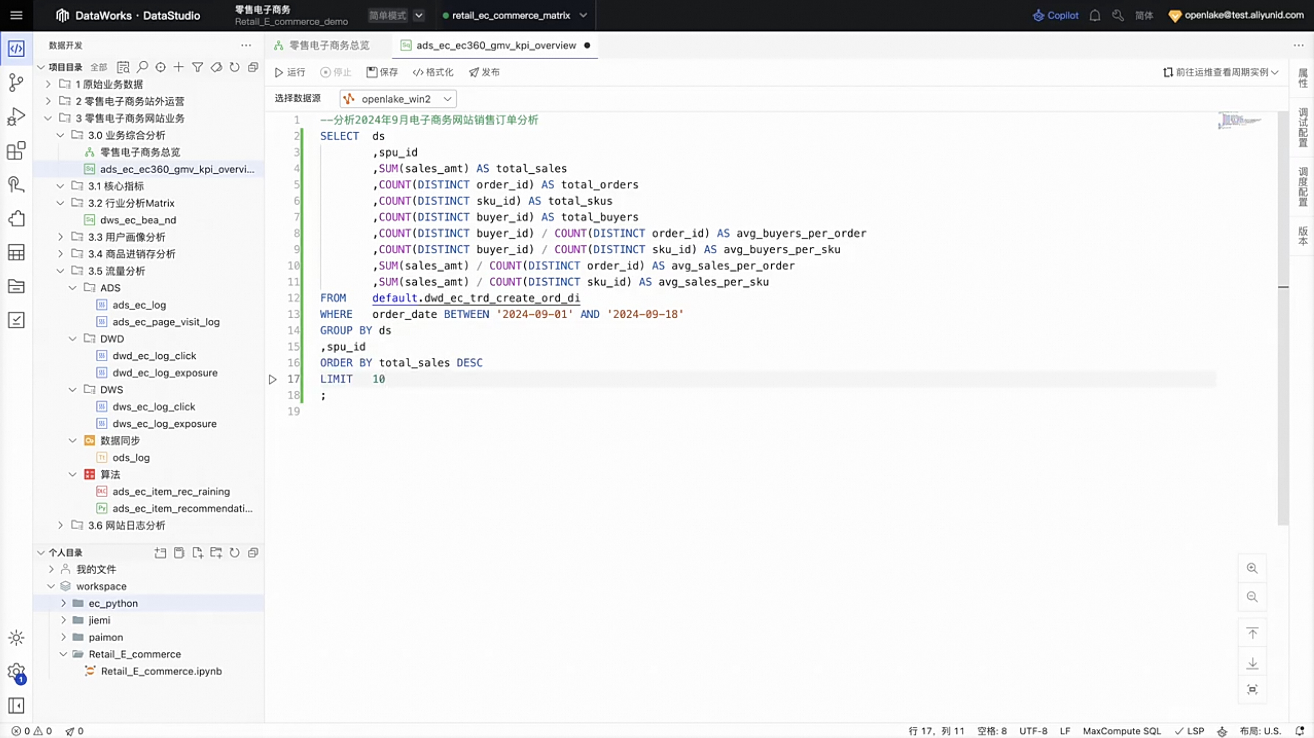1314x738 pixels.
Task: Click the search icon in 项目目录 toolbar
Action: click(142, 67)
